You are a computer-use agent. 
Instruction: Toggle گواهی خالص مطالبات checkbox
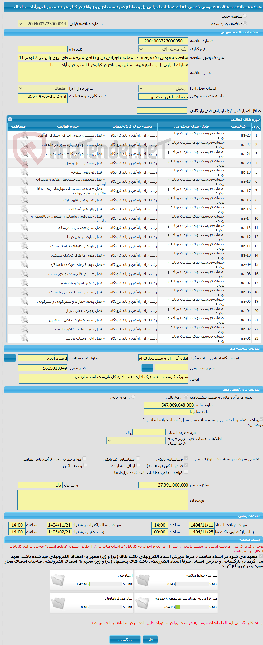coord(186,472)
